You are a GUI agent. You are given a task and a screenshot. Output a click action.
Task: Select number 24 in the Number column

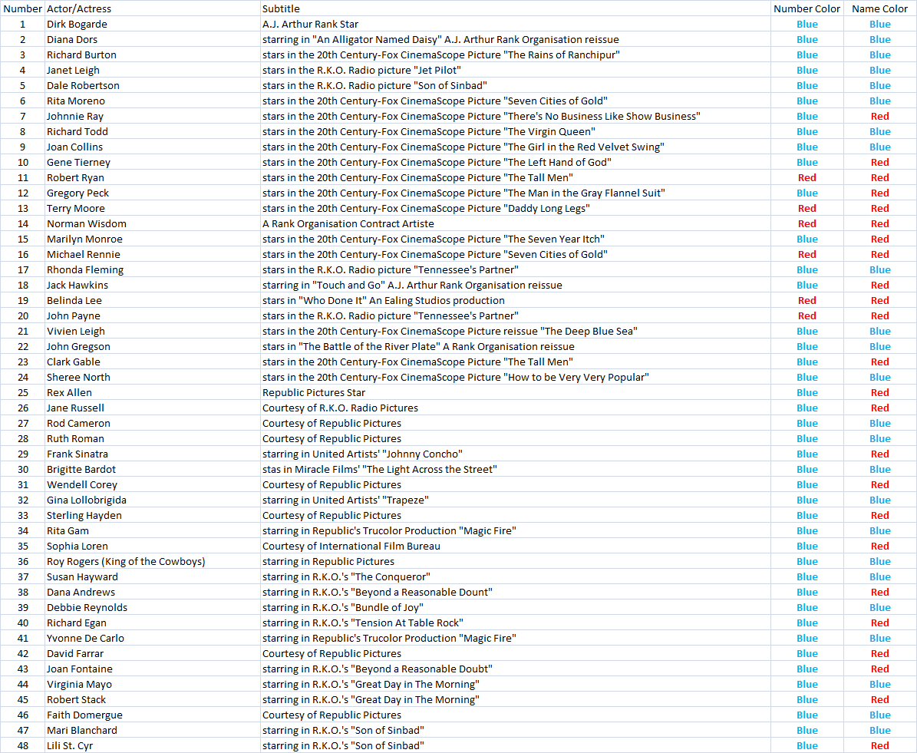click(x=23, y=378)
